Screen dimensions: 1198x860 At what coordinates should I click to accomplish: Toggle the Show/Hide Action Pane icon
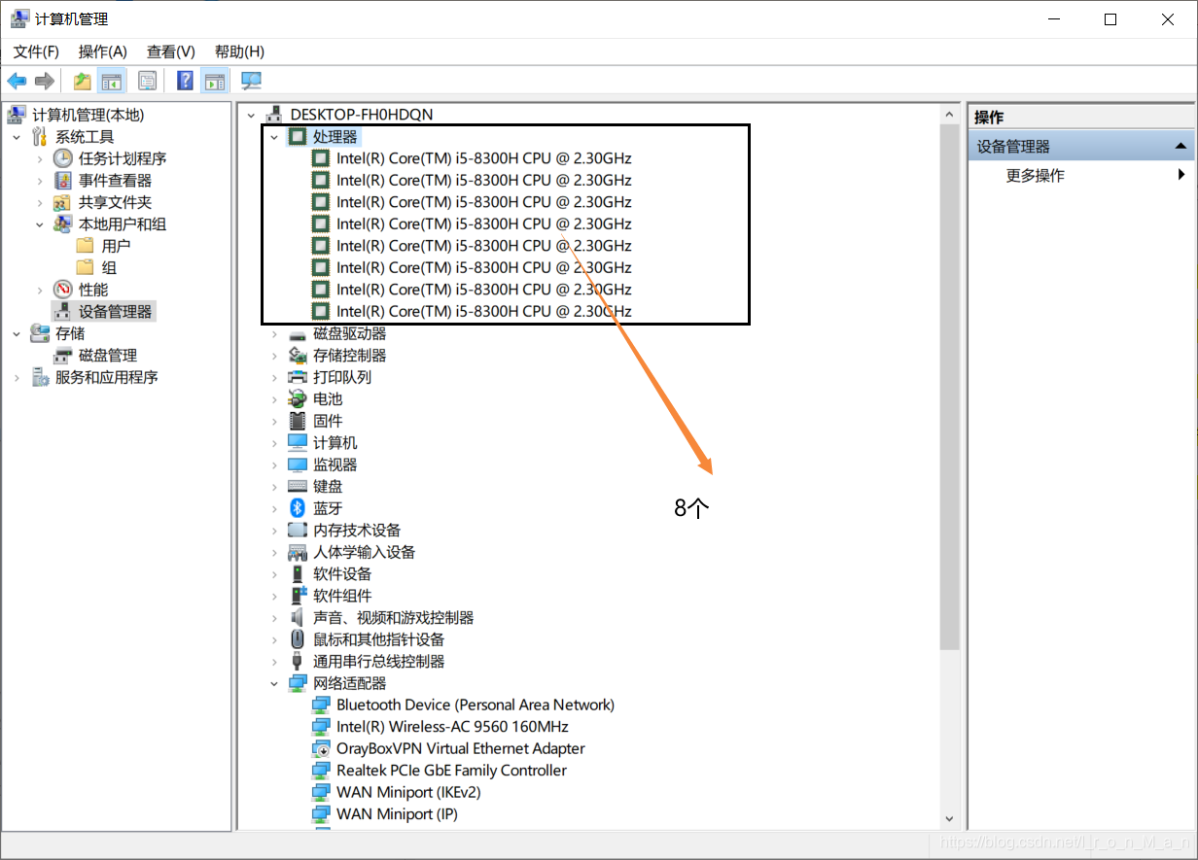point(214,81)
